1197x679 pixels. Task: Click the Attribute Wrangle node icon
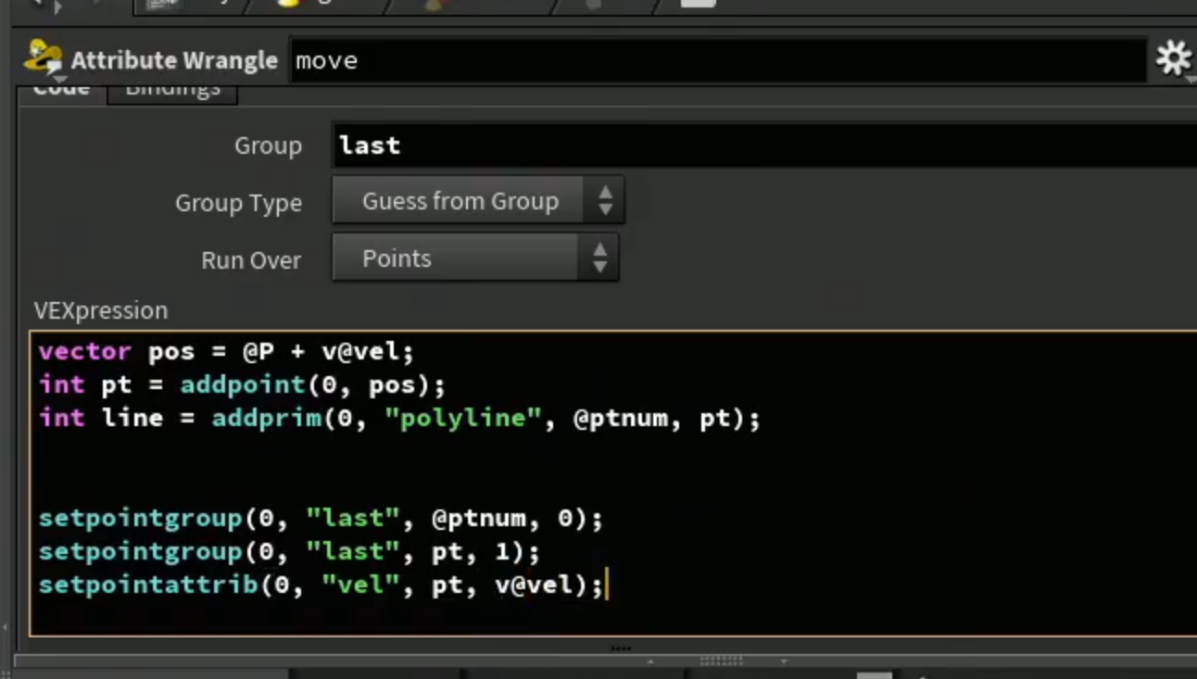pyautogui.click(x=43, y=58)
